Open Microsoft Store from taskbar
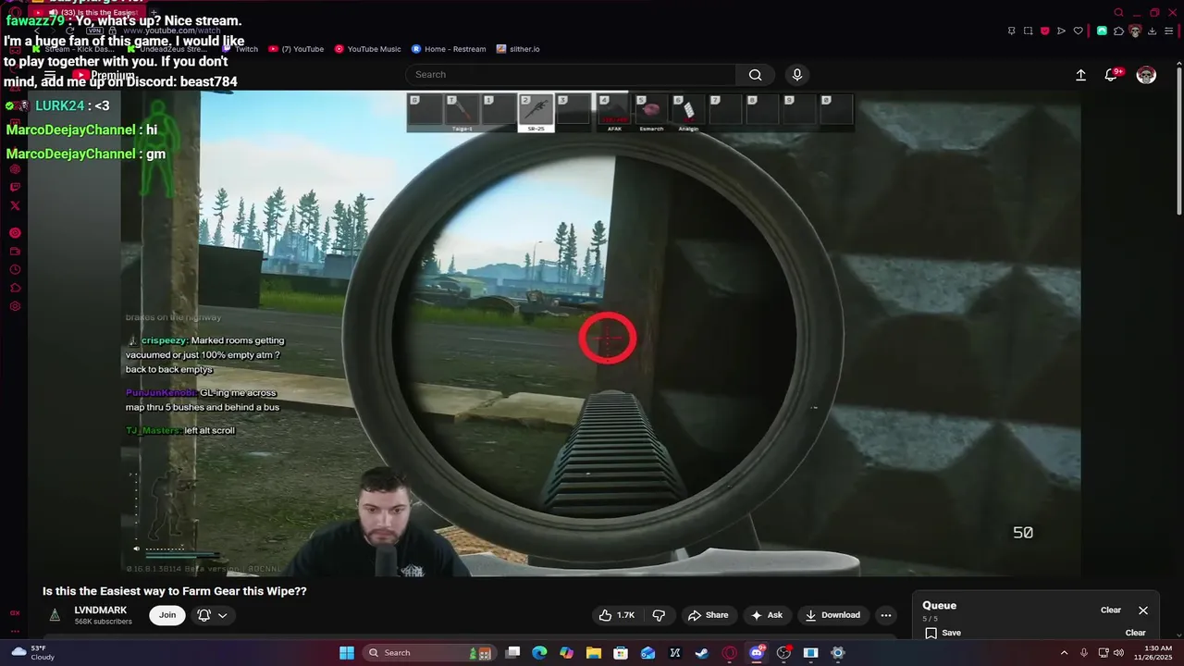Image resolution: width=1184 pixels, height=666 pixels. coord(621,653)
